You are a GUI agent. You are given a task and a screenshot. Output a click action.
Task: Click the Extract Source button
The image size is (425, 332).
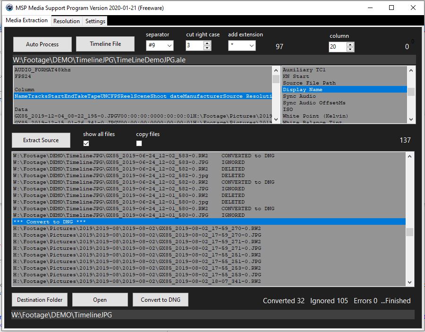[x=41, y=140]
